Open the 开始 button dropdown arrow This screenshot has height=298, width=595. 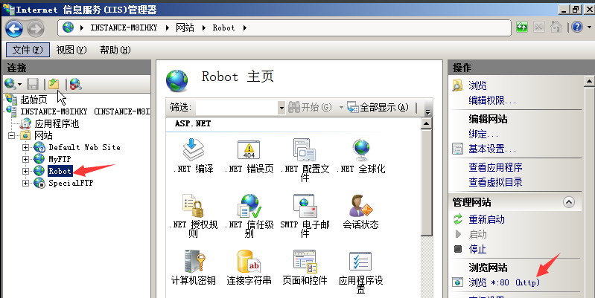tap(341, 108)
